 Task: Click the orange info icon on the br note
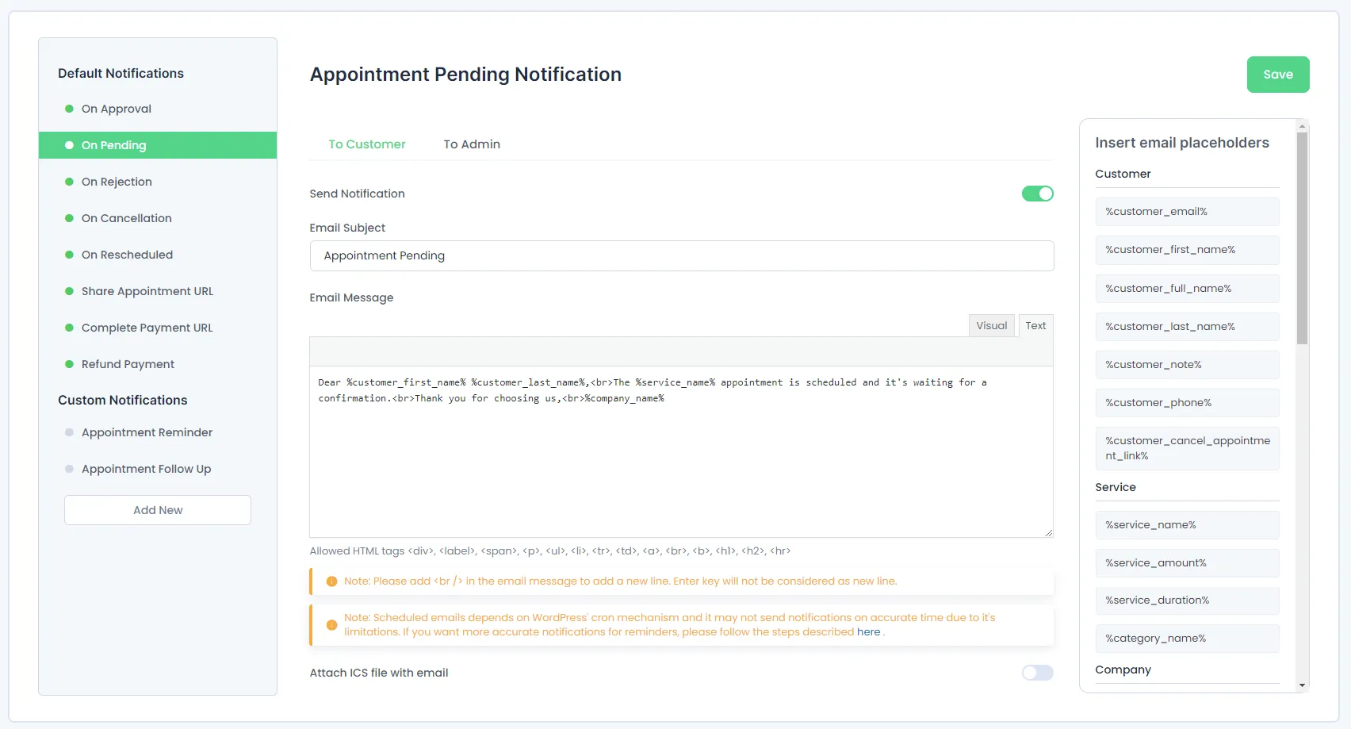(x=332, y=581)
